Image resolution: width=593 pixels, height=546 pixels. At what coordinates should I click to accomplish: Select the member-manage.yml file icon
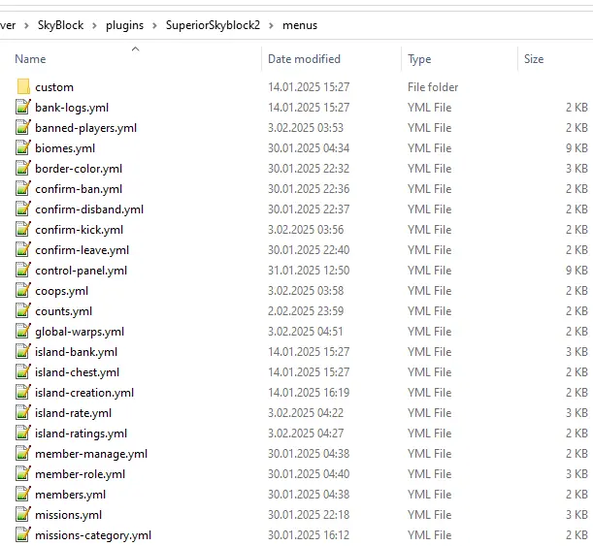coord(23,454)
